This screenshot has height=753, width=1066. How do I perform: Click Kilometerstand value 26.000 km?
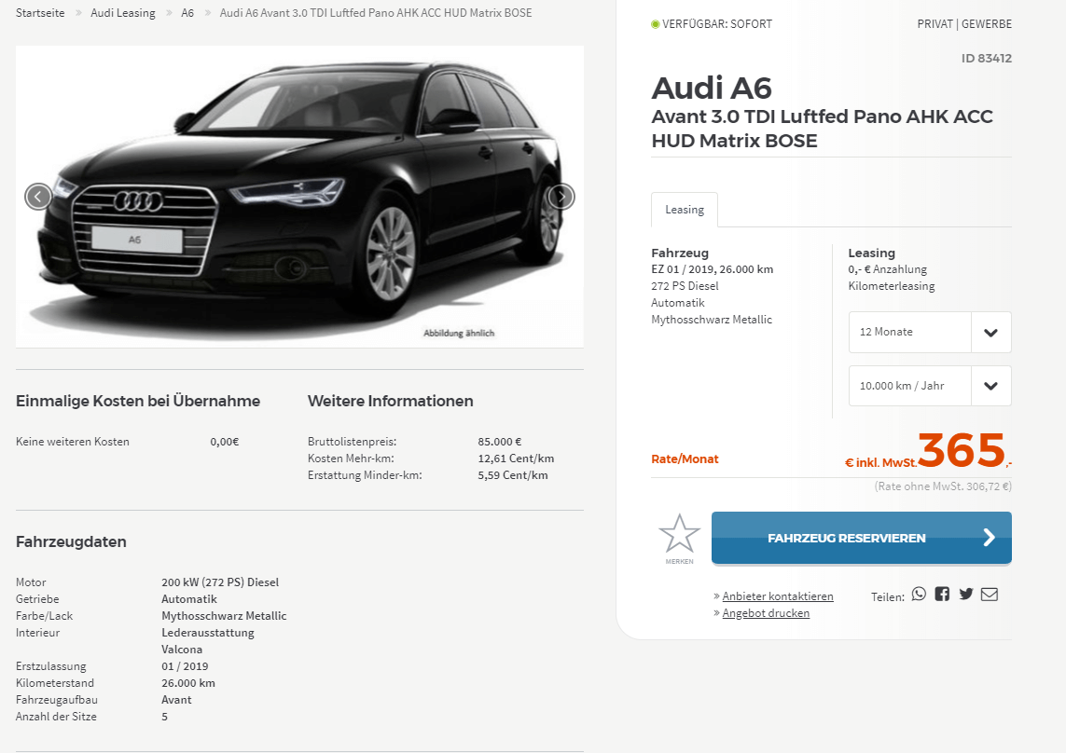[x=188, y=683]
